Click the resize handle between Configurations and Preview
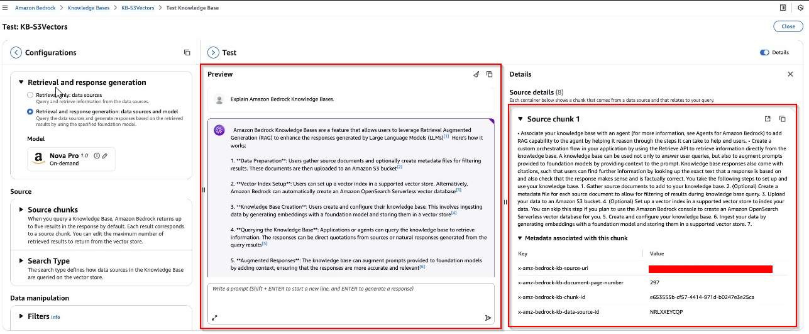This screenshot has height=334, width=809. point(203,189)
